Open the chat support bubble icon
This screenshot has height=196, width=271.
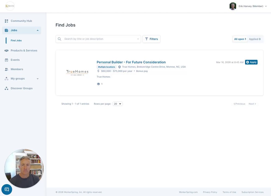7,189
